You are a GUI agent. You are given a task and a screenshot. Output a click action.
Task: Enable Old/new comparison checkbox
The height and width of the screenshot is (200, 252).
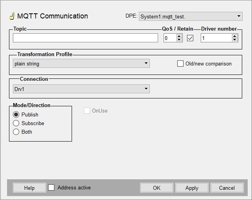tap(180, 64)
